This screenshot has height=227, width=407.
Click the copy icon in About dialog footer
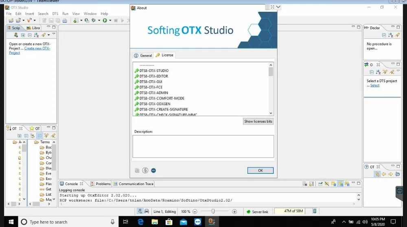[x=137, y=170]
